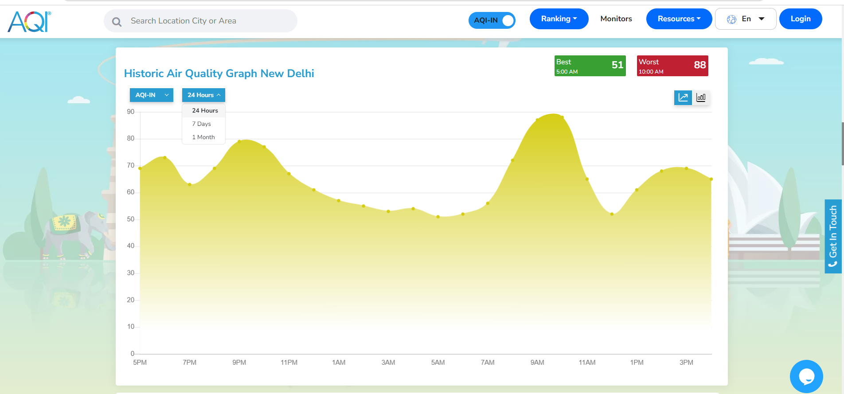
Task: Click the Best 51 green badge
Action: pos(590,66)
